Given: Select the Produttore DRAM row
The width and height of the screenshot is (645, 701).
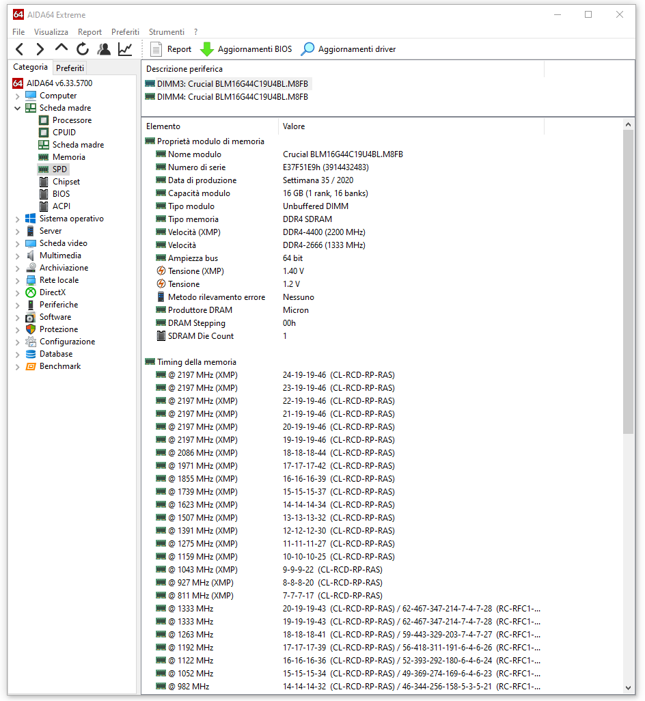Looking at the screenshot, I should pos(343,310).
